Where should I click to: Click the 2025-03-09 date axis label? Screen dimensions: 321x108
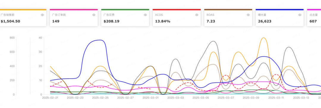tap(251, 98)
